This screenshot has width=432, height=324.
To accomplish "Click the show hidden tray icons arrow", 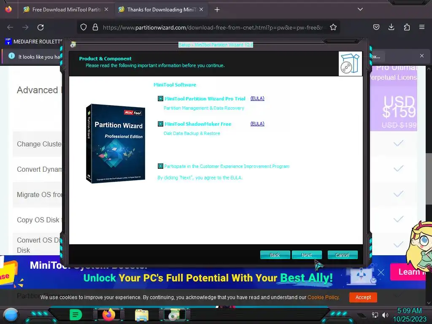I will click(362, 316).
